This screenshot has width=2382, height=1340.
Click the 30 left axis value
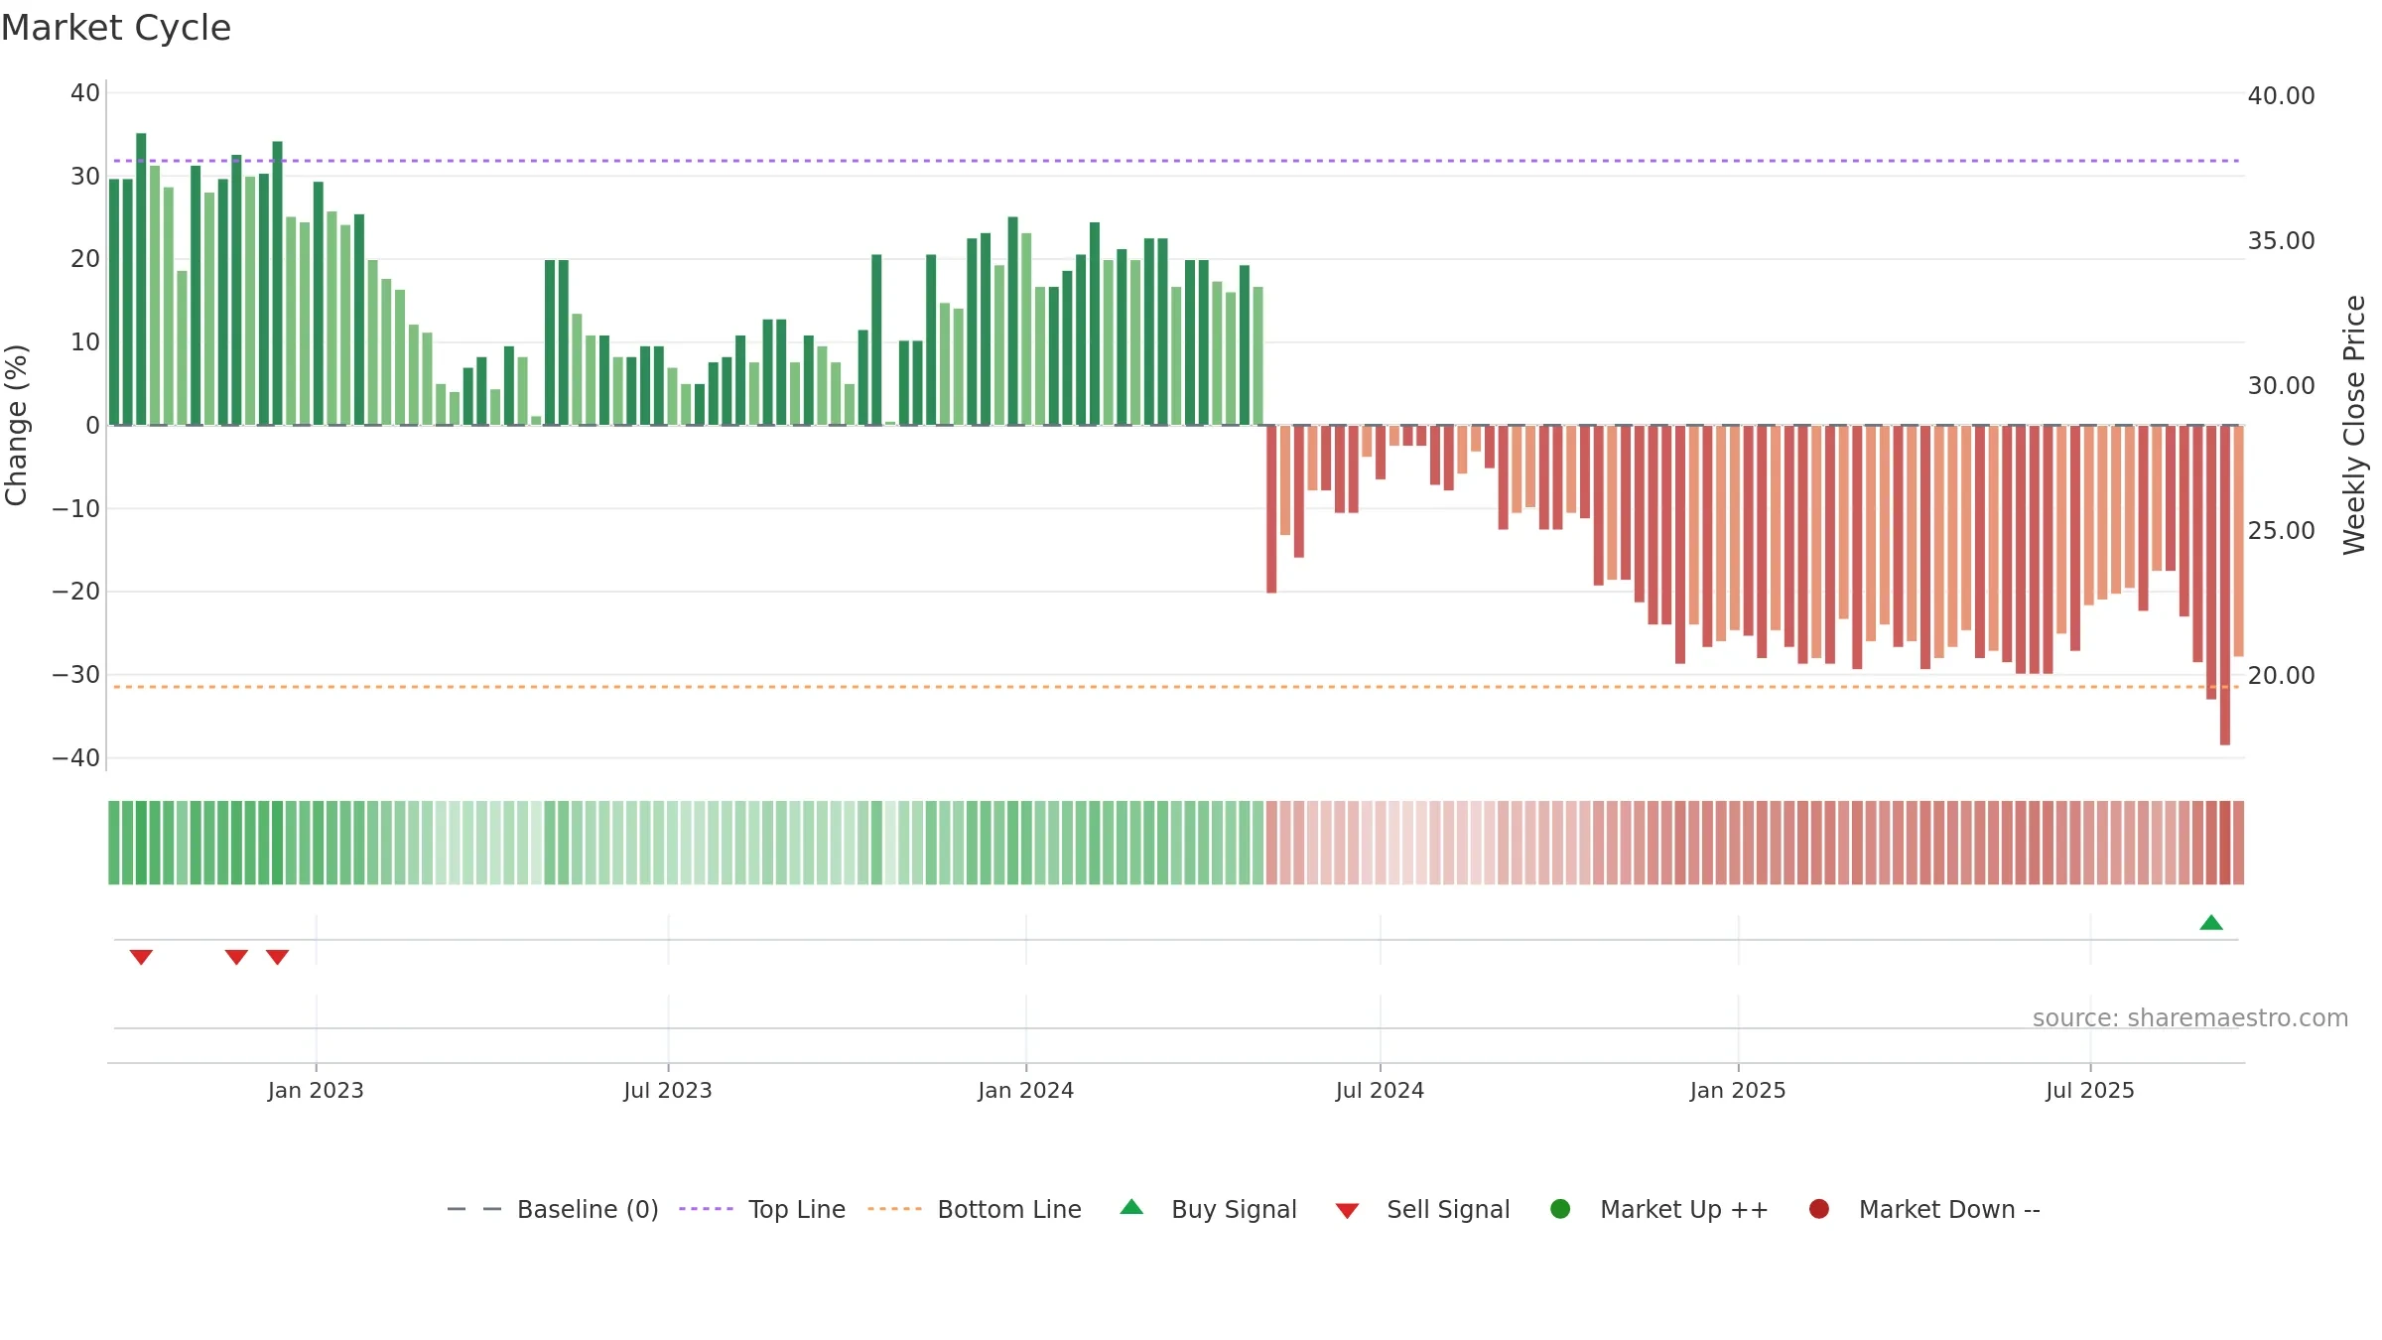click(85, 177)
